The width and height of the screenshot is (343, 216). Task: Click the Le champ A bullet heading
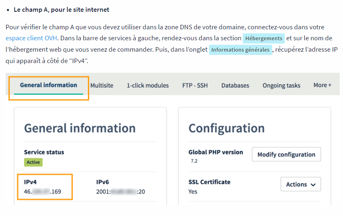point(61,9)
